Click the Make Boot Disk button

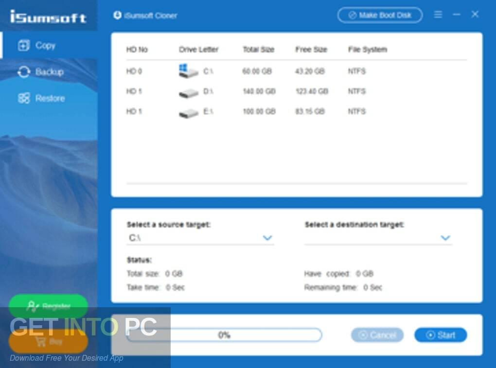[380, 15]
